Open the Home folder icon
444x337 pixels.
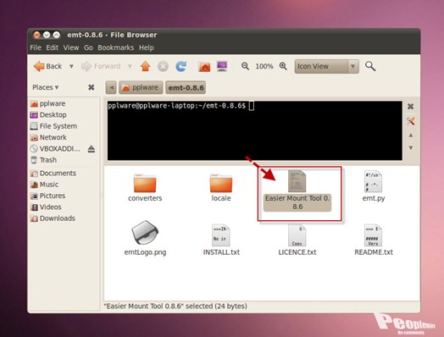pos(204,67)
